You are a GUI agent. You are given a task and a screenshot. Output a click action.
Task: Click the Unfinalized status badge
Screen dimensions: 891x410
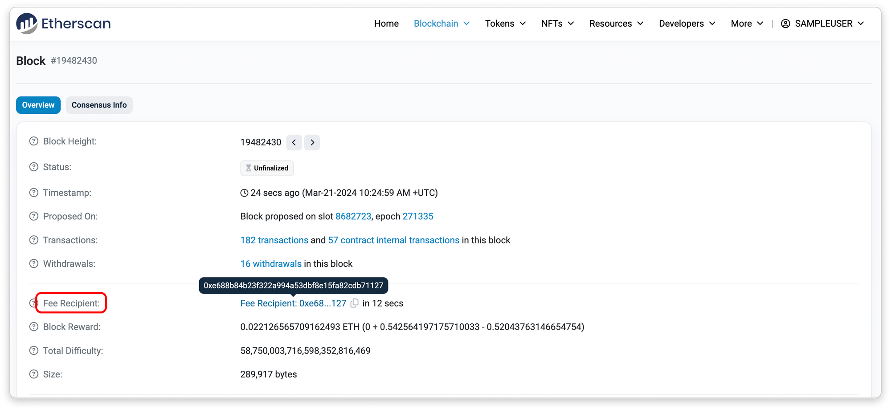tap(267, 168)
